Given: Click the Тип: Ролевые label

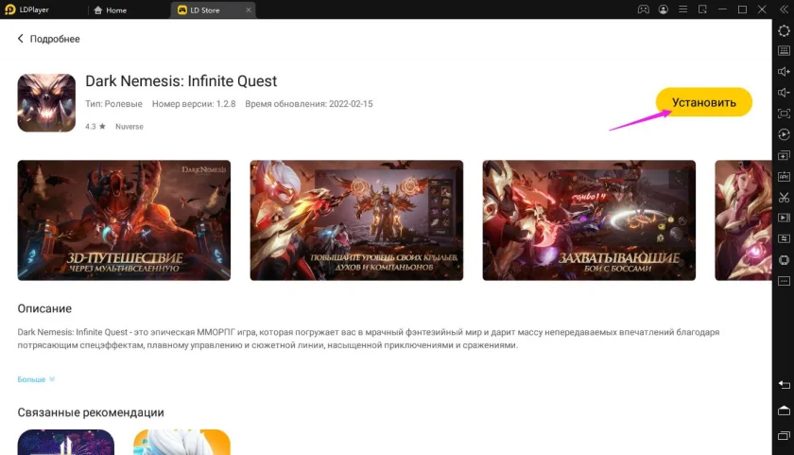Looking at the screenshot, I should [x=113, y=104].
